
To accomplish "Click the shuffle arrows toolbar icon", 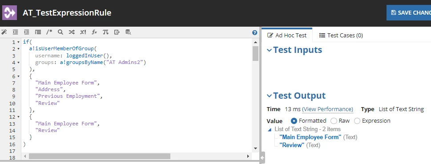I will coord(72,32).
